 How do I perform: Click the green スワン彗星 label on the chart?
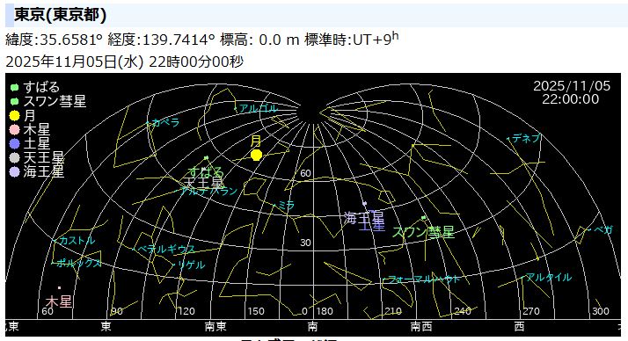coord(424,232)
